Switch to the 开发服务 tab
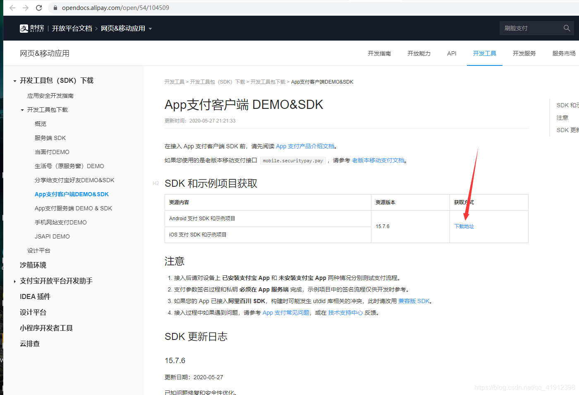 (524, 53)
